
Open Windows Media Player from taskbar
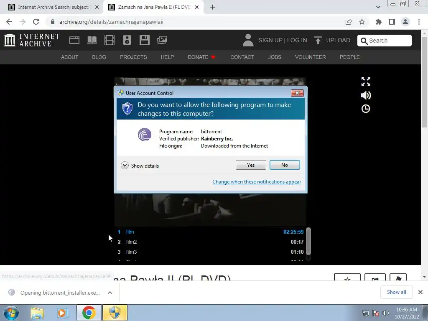[62, 313]
